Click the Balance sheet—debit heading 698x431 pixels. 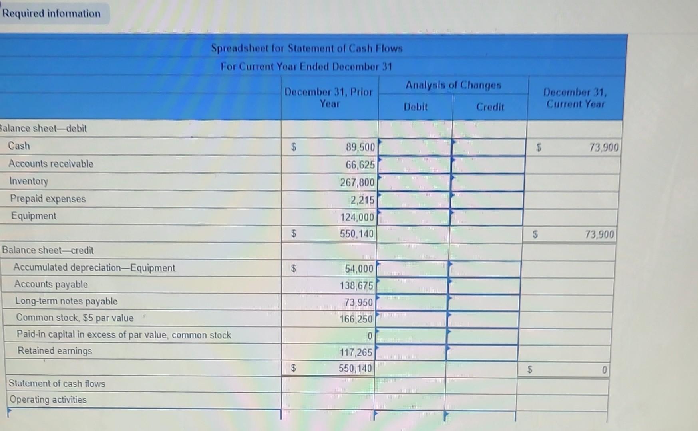tap(43, 129)
